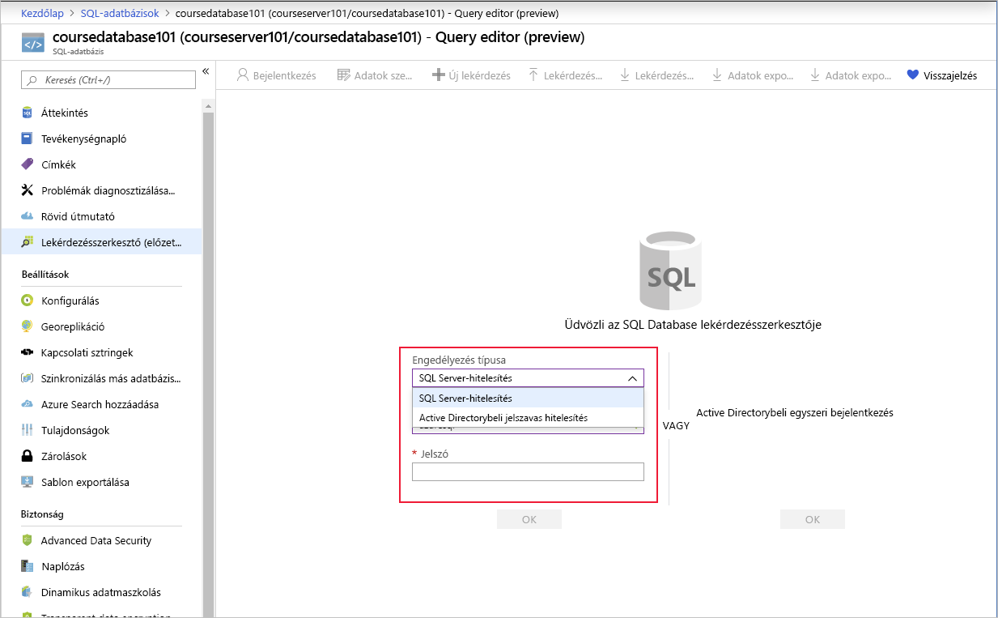Click the Zárolások padlock icon
This screenshot has width=998, height=618.
click(x=25, y=456)
